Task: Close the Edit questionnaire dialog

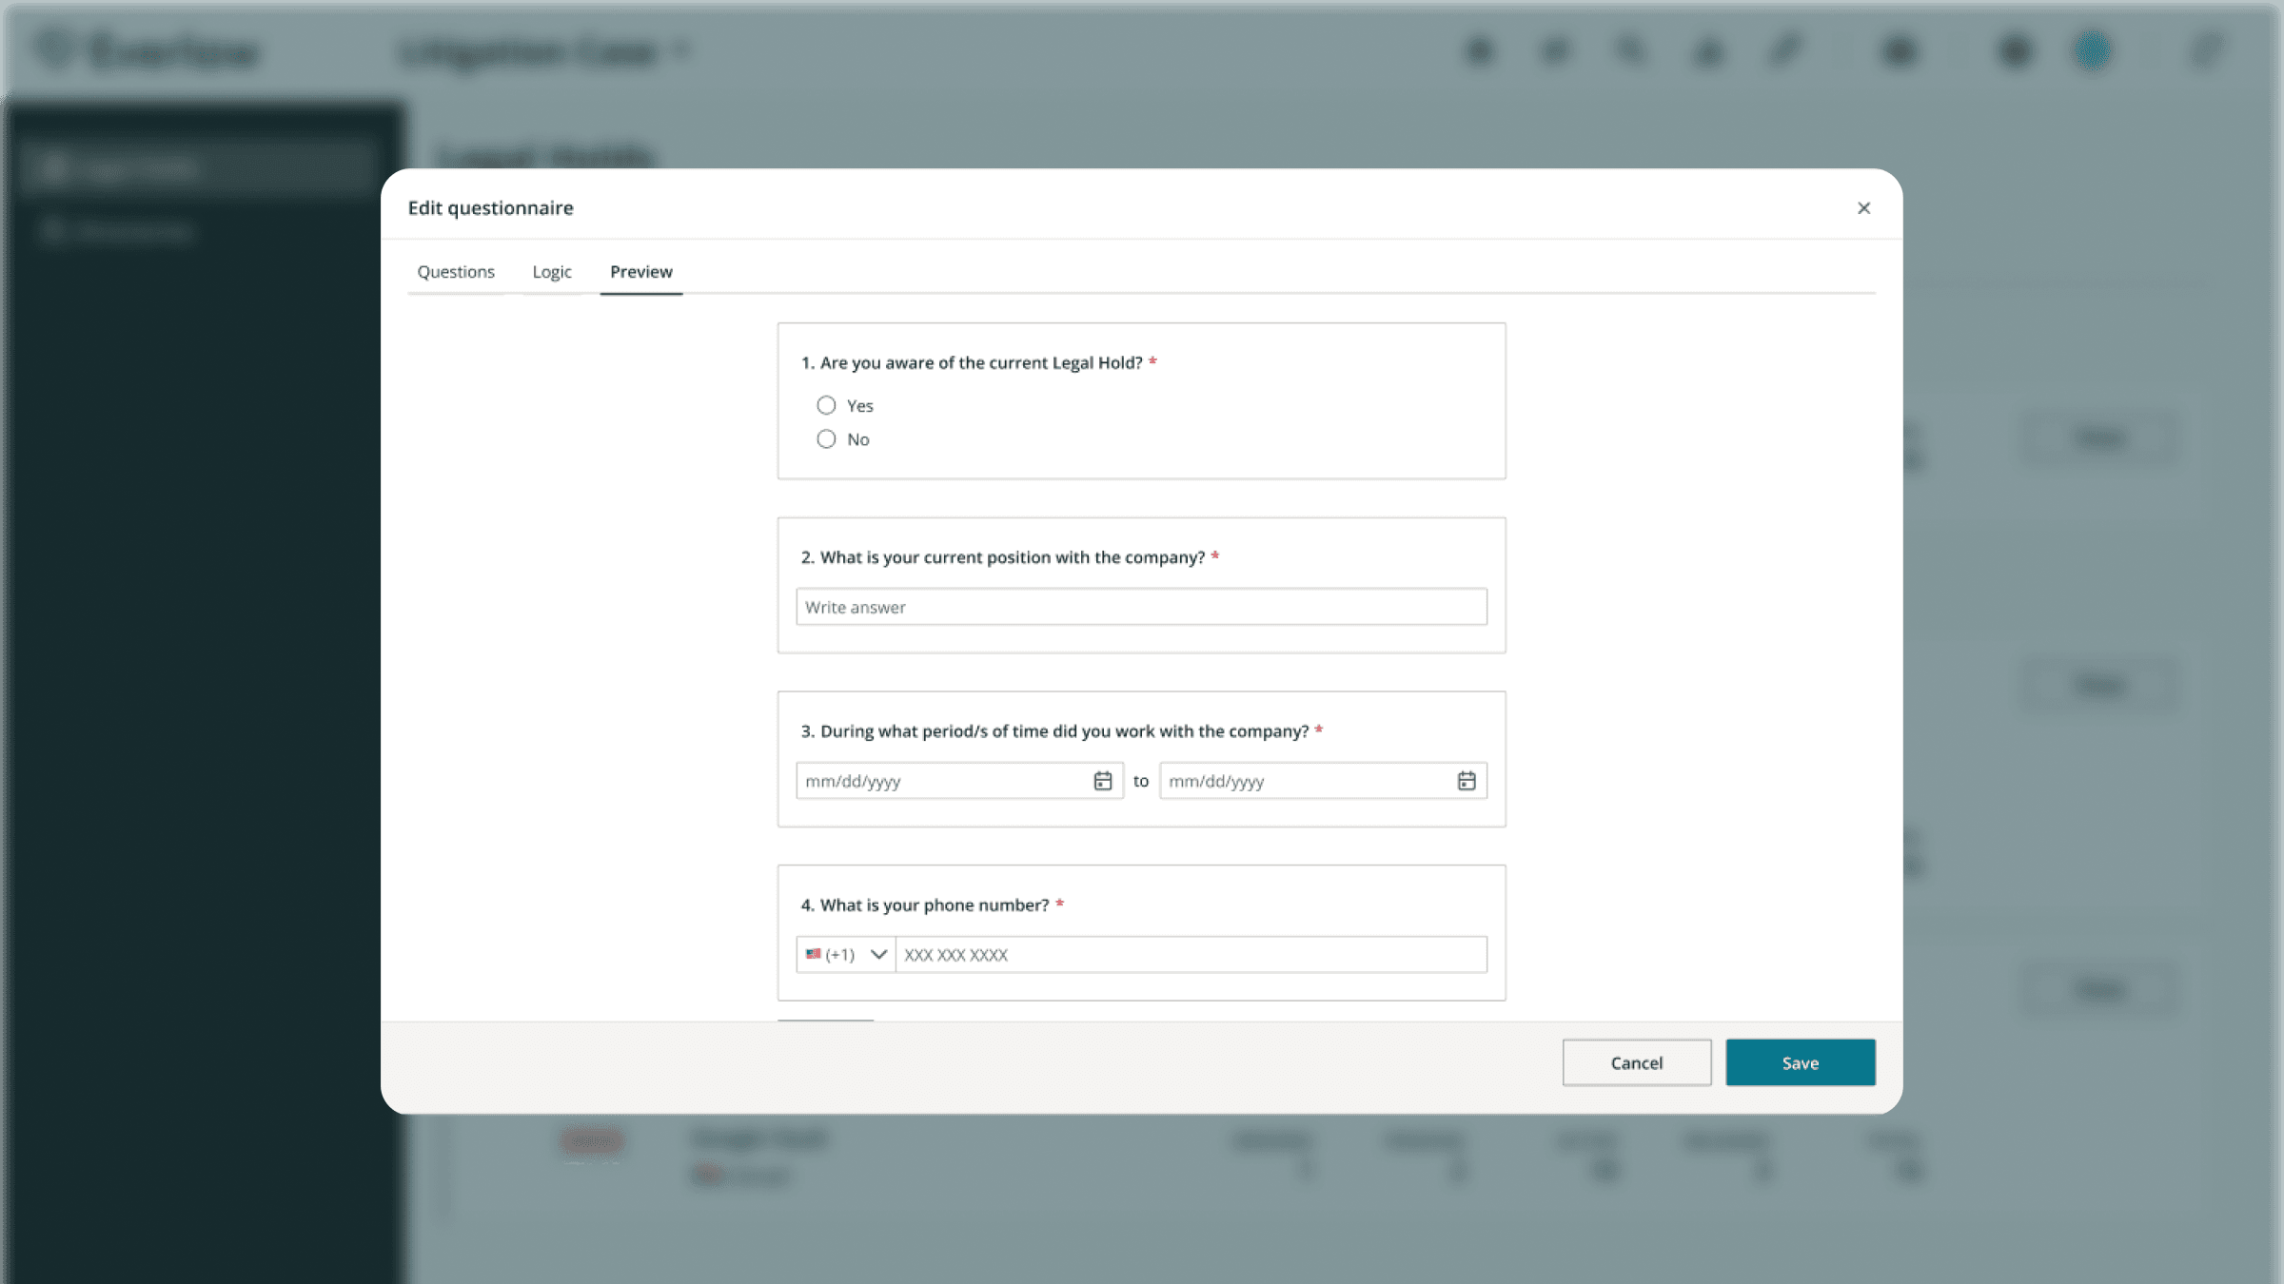Action: point(1863,207)
